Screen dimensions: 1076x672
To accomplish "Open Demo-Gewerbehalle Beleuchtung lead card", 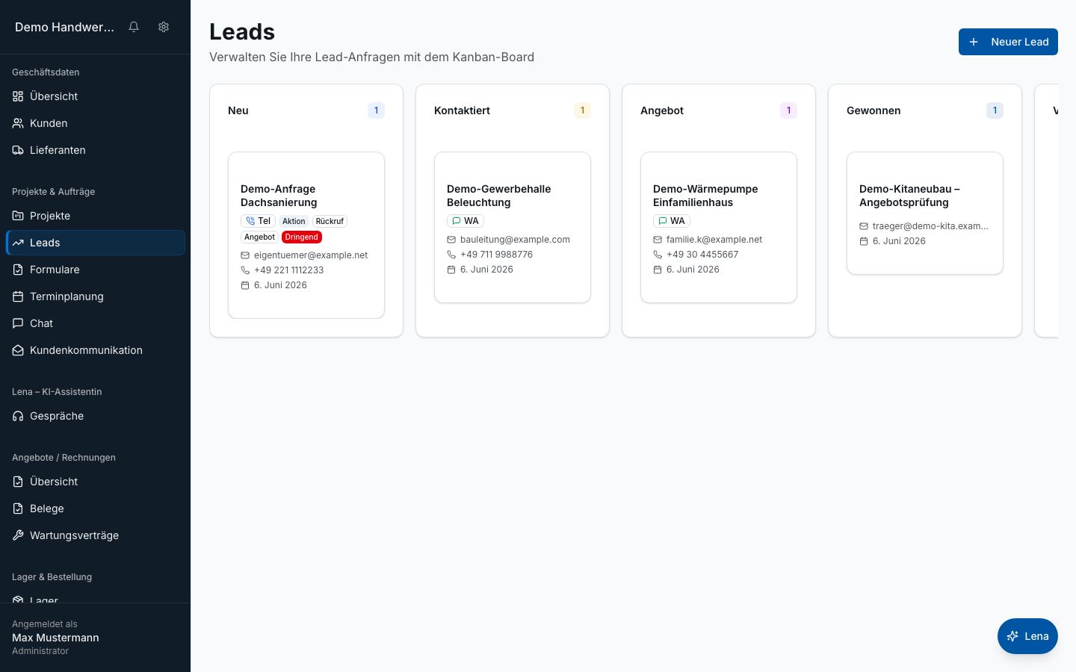I will click(513, 228).
